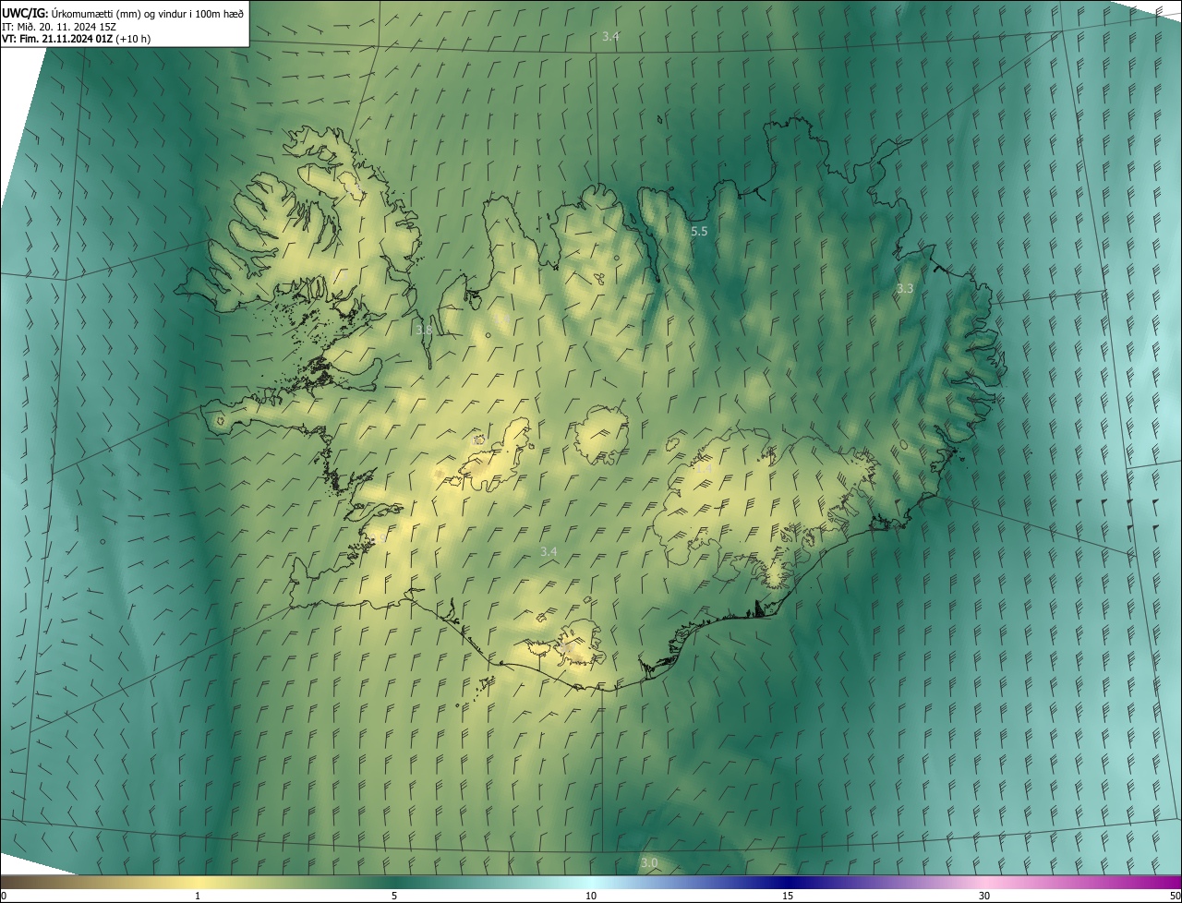Click the "50" tick on the colour scale
Viewport: 1182px width, 903px height.
point(1175,896)
